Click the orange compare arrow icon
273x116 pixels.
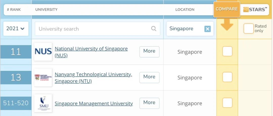(x=227, y=25)
